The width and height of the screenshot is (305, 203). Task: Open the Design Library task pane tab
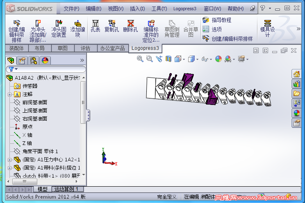296,84
